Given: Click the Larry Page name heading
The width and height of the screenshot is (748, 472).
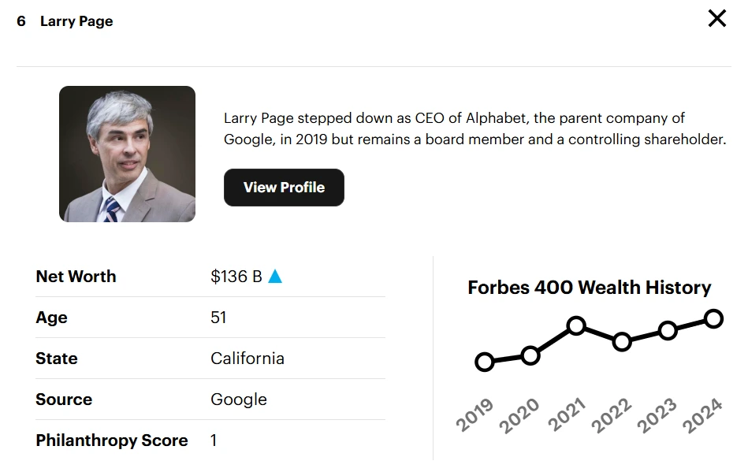Looking at the screenshot, I should click(x=76, y=21).
